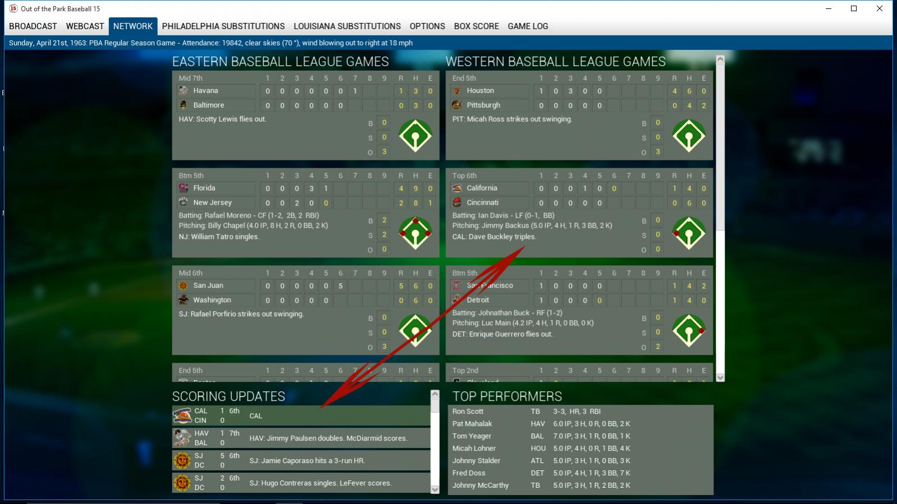Select base diamond in Florida–New Jersey game
The width and height of the screenshot is (897, 504).
pyautogui.click(x=415, y=233)
